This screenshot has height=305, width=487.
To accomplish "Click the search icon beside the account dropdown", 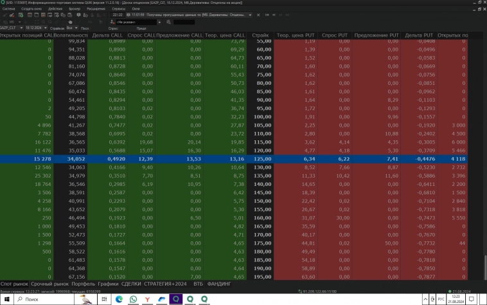I will point(168,21).
